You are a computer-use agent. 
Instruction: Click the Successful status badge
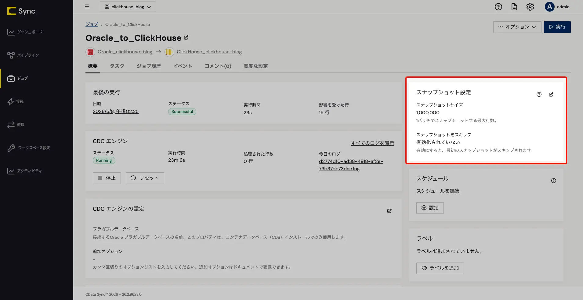(182, 112)
